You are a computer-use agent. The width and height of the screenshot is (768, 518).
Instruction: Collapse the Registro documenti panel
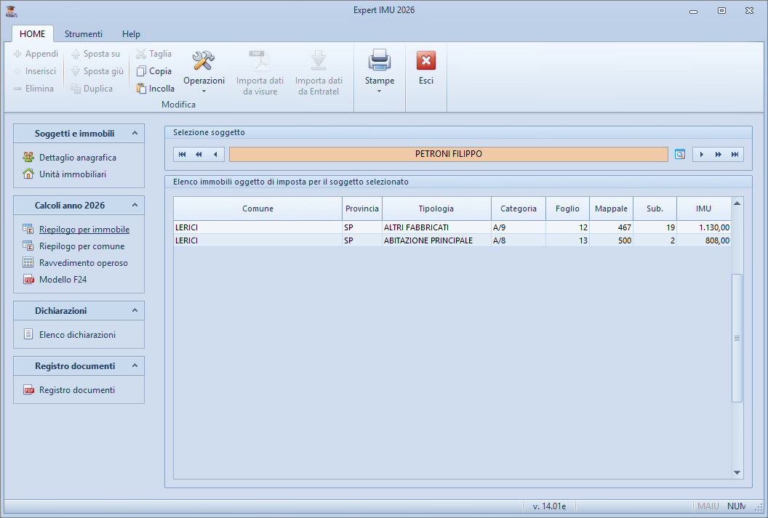pos(134,366)
